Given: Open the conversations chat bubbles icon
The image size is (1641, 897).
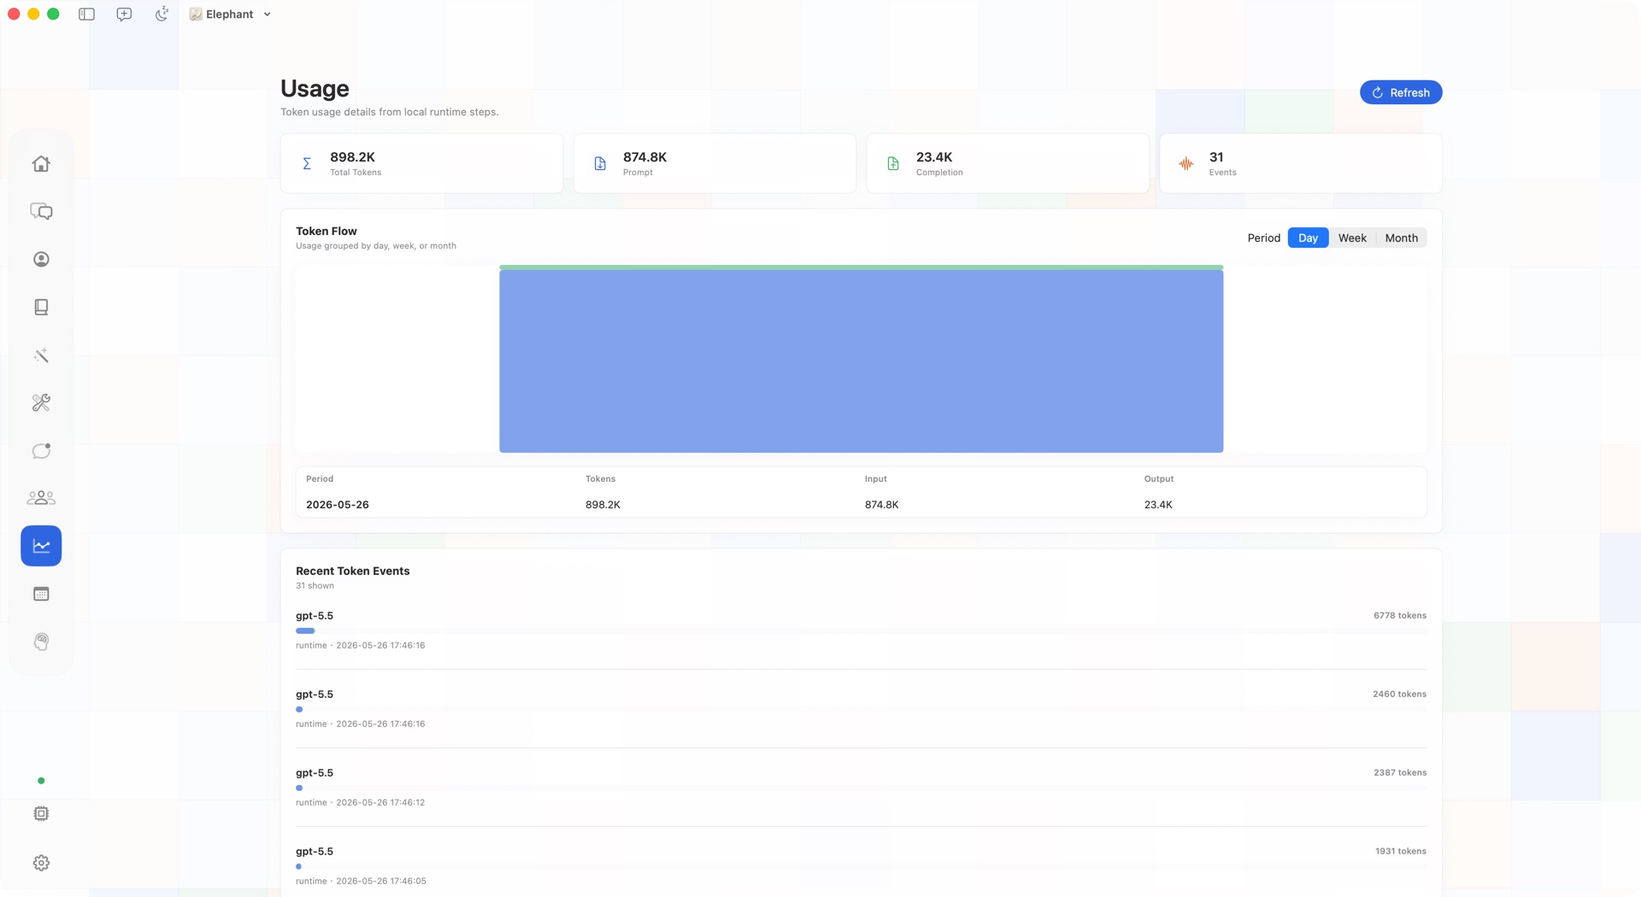Looking at the screenshot, I should pos(41,211).
